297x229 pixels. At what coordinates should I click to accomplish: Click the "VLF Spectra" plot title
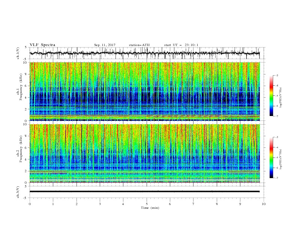click(x=42, y=45)
